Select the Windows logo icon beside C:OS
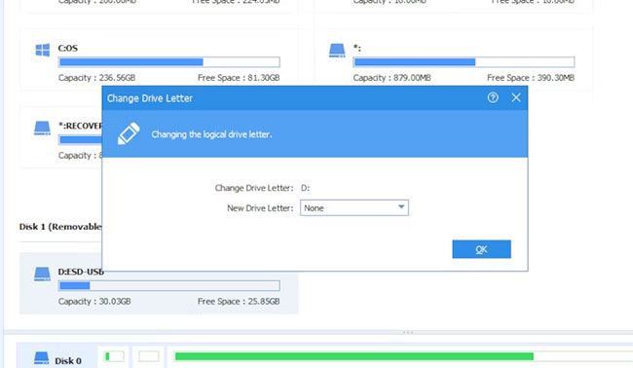The height and width of the screenshot is (368, 633). tap(43, 50)
